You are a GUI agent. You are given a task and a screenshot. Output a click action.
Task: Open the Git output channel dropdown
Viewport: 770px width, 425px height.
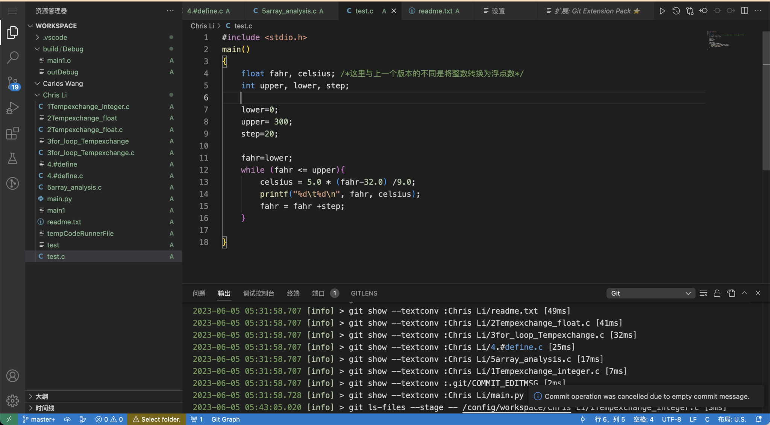(x=650, y=293)
